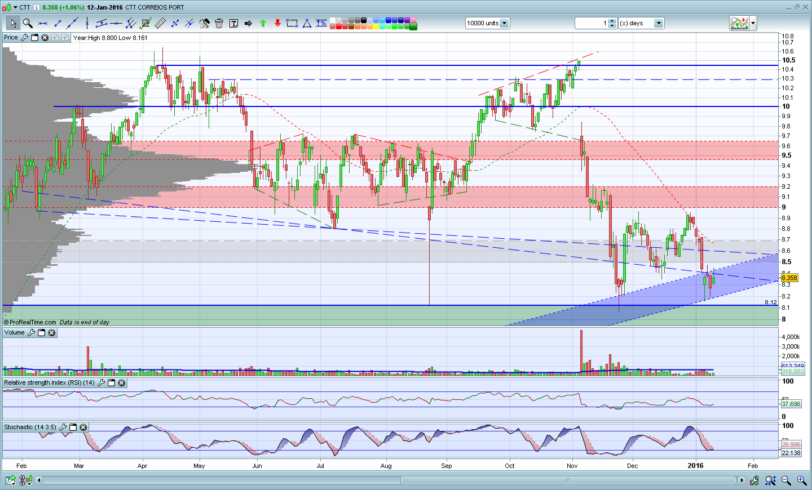Pick the black color swatch
This screenshot has height=490, width=812.
364,20
